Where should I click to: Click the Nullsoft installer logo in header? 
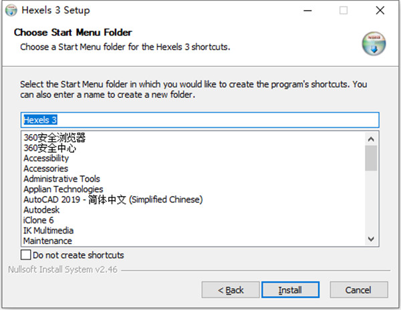pos(374,43)
